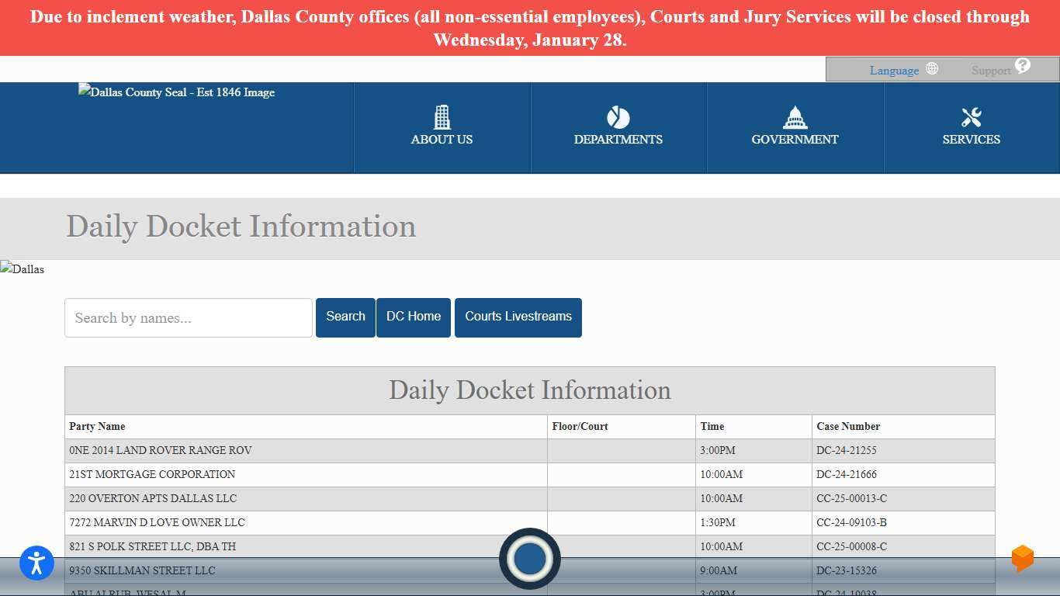This screenshot has width=1060, height=596.
Task: Click the Dallas County Seal image
Action: [x=176, y=92]
